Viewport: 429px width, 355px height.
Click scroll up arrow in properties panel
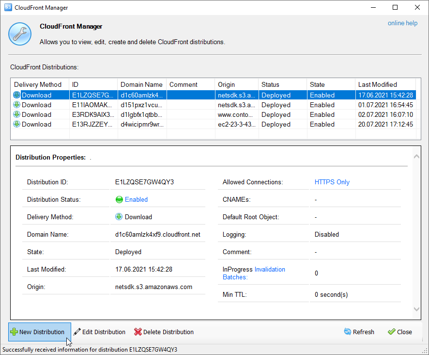click(416, 157)
